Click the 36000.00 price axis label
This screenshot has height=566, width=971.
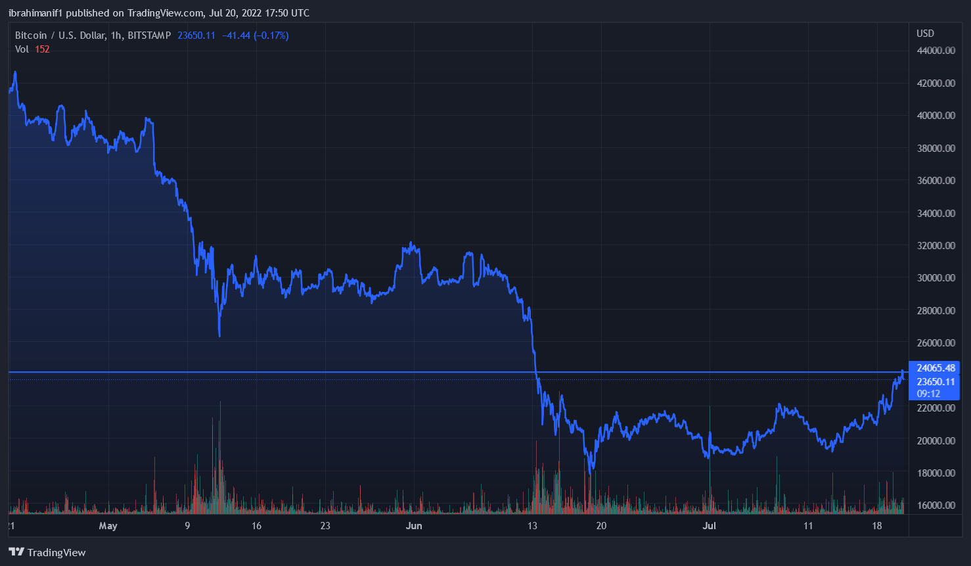coord(936,181)
